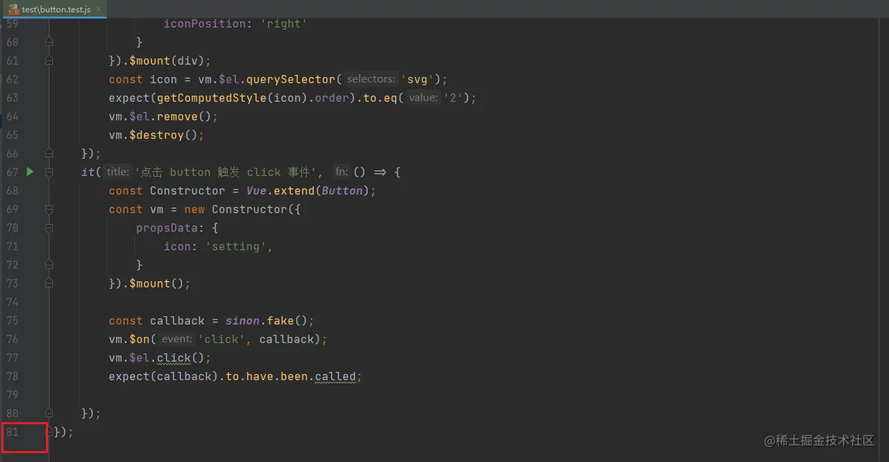Toggle the fold marker on line 73

point(49,283)
